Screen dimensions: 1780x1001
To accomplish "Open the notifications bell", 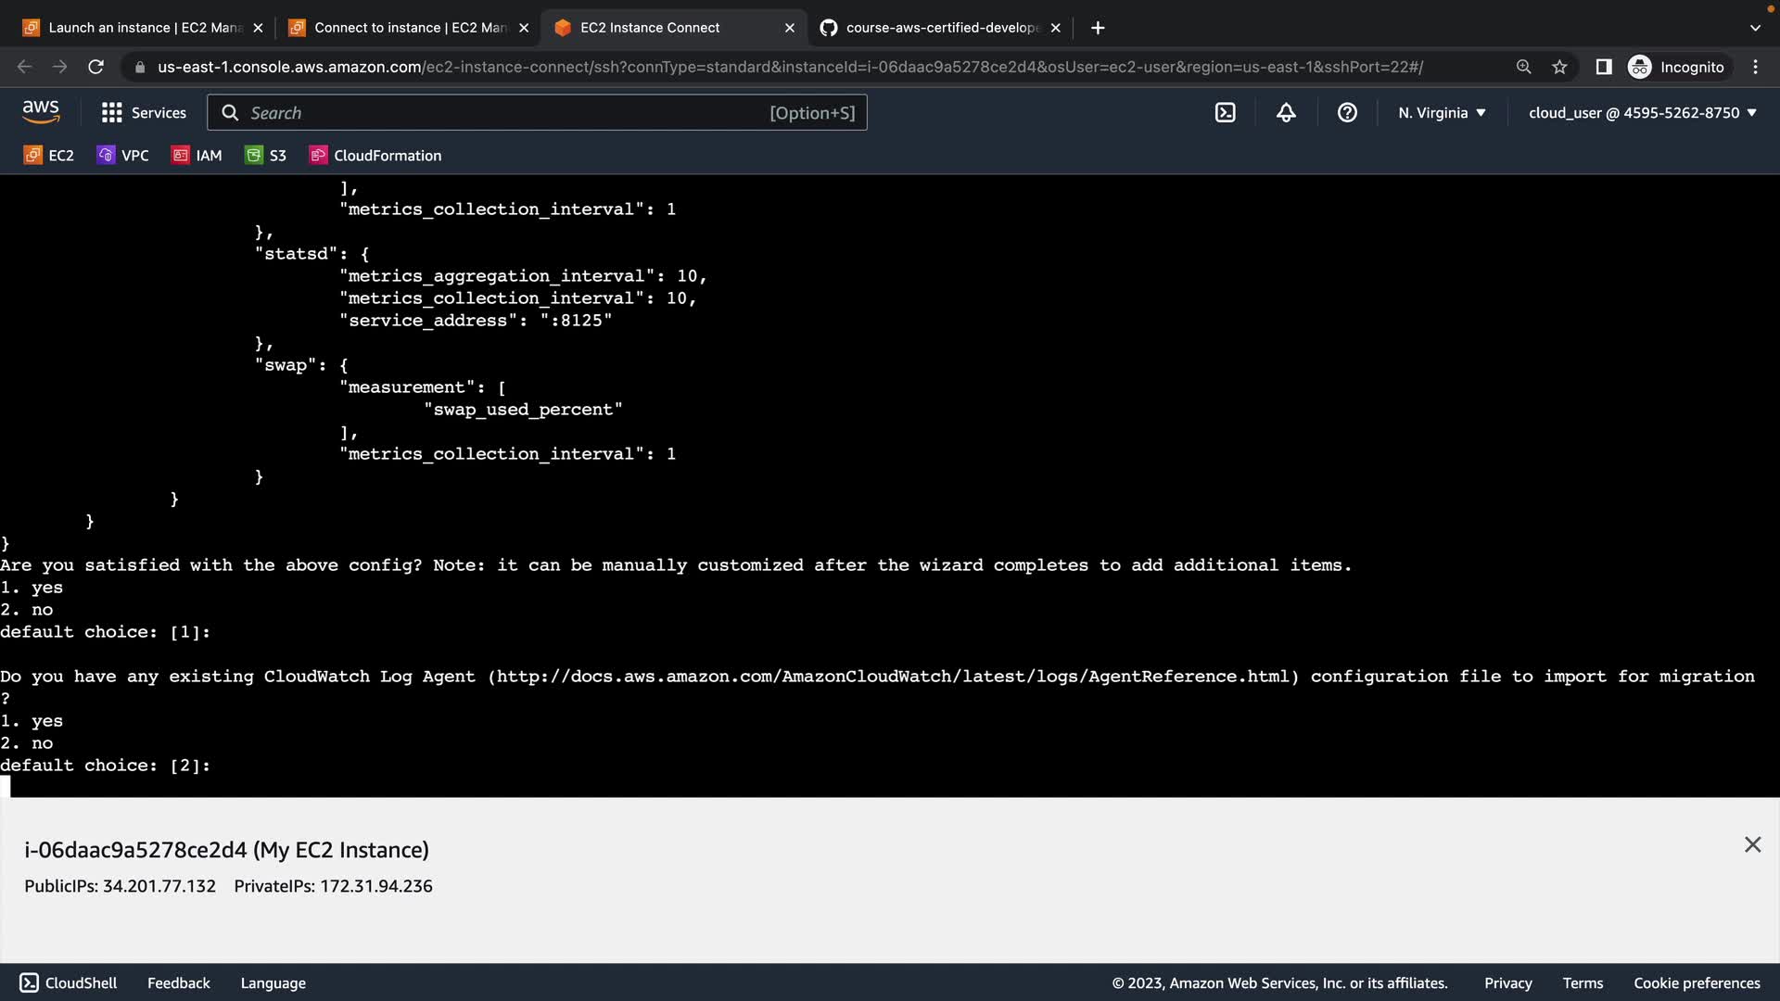I will point(1286,113).
